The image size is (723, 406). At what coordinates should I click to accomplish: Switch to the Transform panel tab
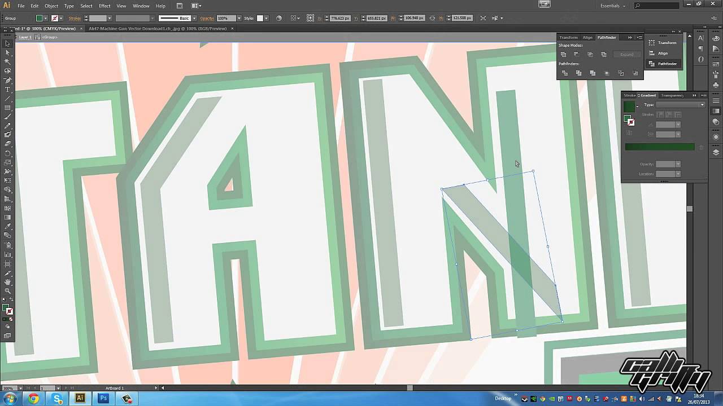(568, 37)
